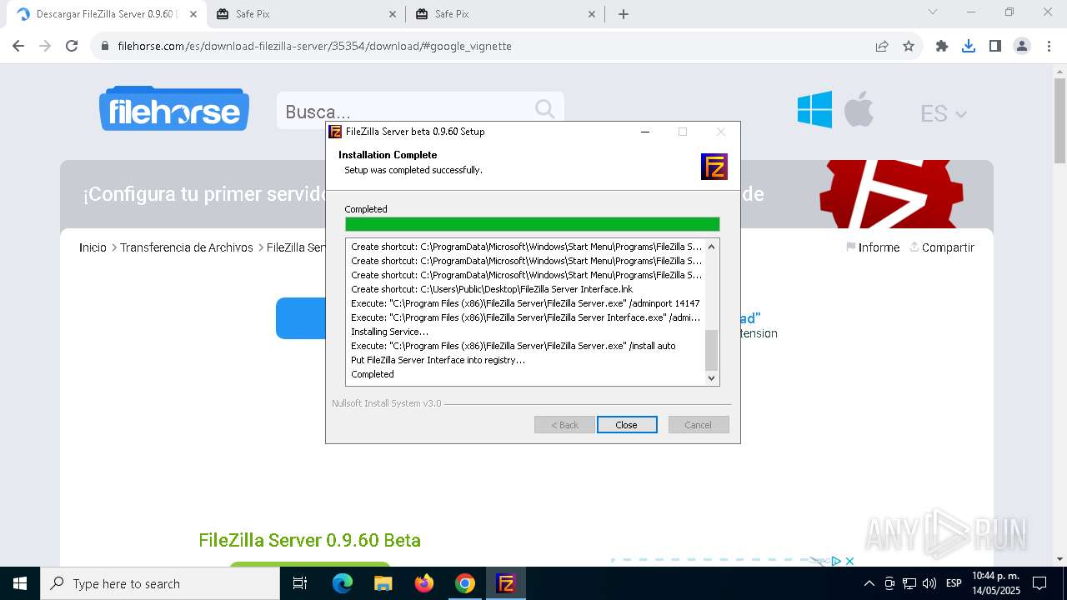The height and width of the screenshot is (600, 1067).
Task: Open FileZilla setup from the taskbar
Action: click(506, 583)
